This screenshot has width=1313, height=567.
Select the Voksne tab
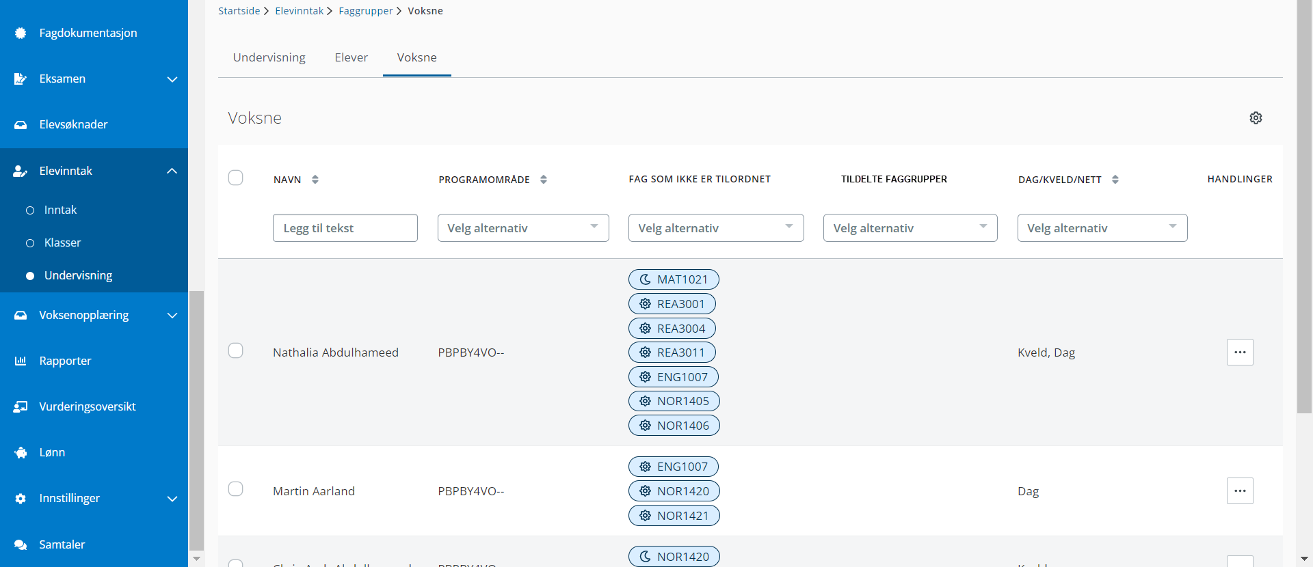(x=417, y=57)
